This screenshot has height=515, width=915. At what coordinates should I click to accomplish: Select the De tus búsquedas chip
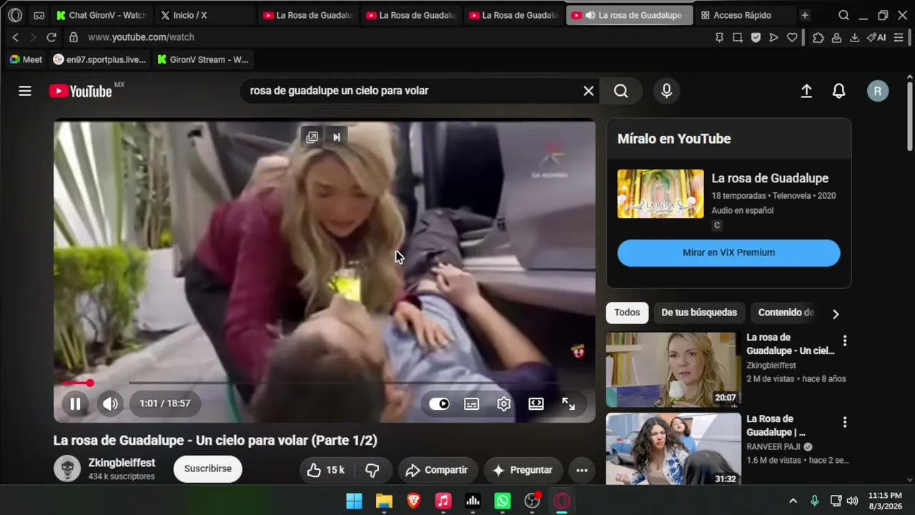tap(699, 313)
